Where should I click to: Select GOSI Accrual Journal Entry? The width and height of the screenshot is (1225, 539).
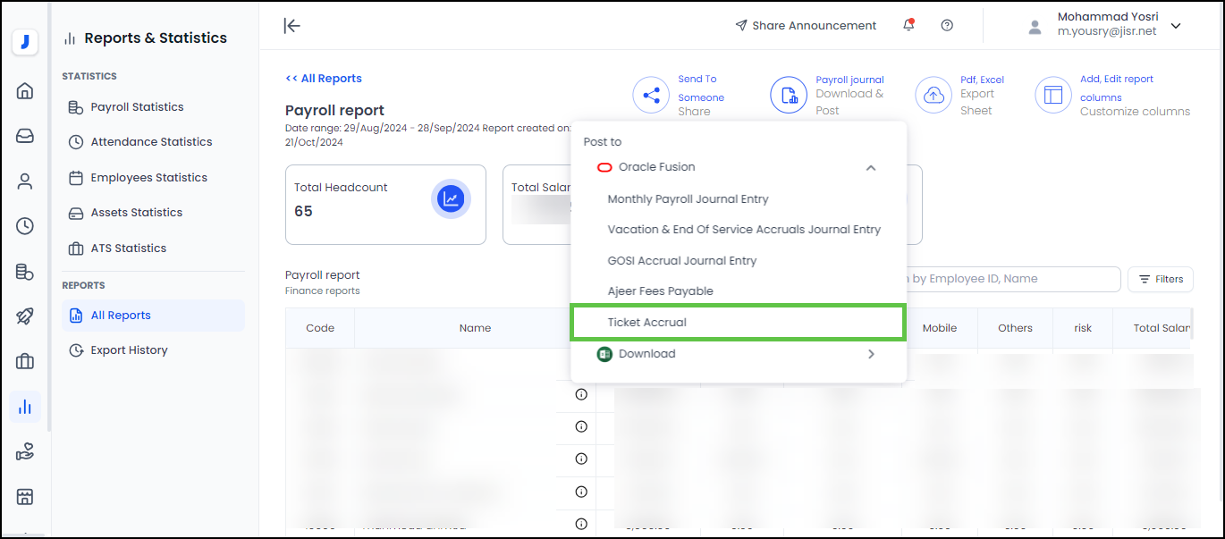(x=681, y=261)
